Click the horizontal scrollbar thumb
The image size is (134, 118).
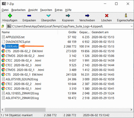tap(25, 110)
